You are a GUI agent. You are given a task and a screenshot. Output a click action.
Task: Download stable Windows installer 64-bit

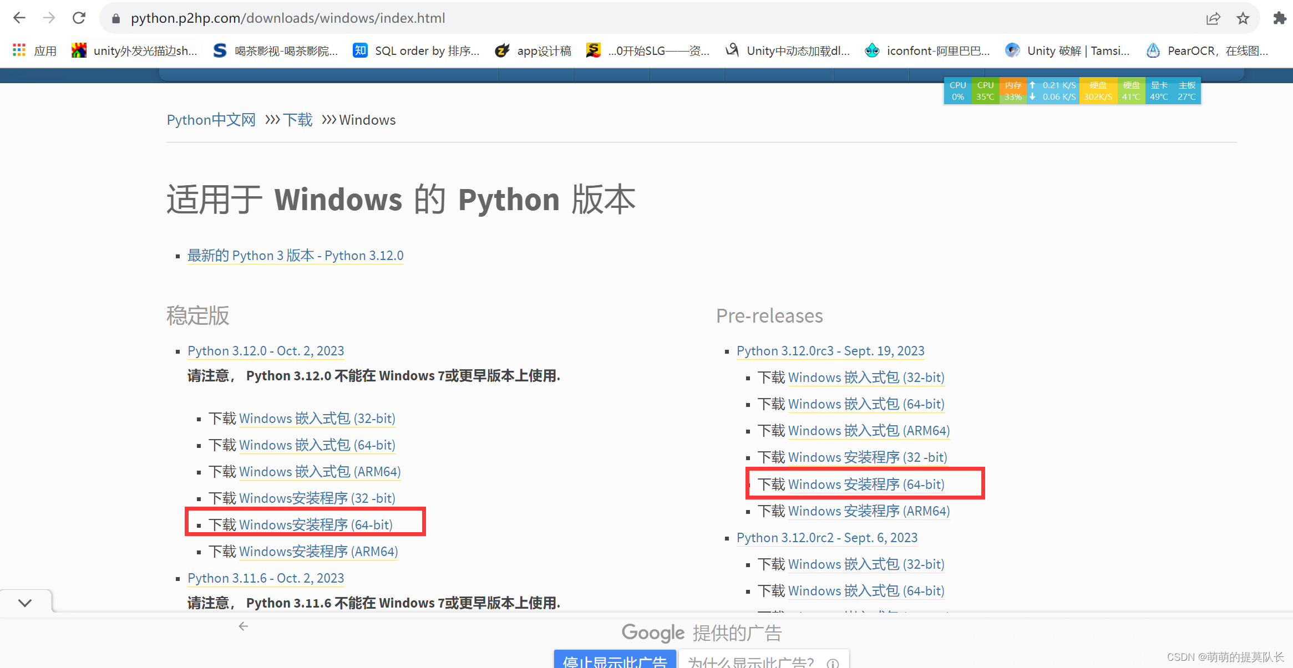pyautogui.click(x=315, y=524)
